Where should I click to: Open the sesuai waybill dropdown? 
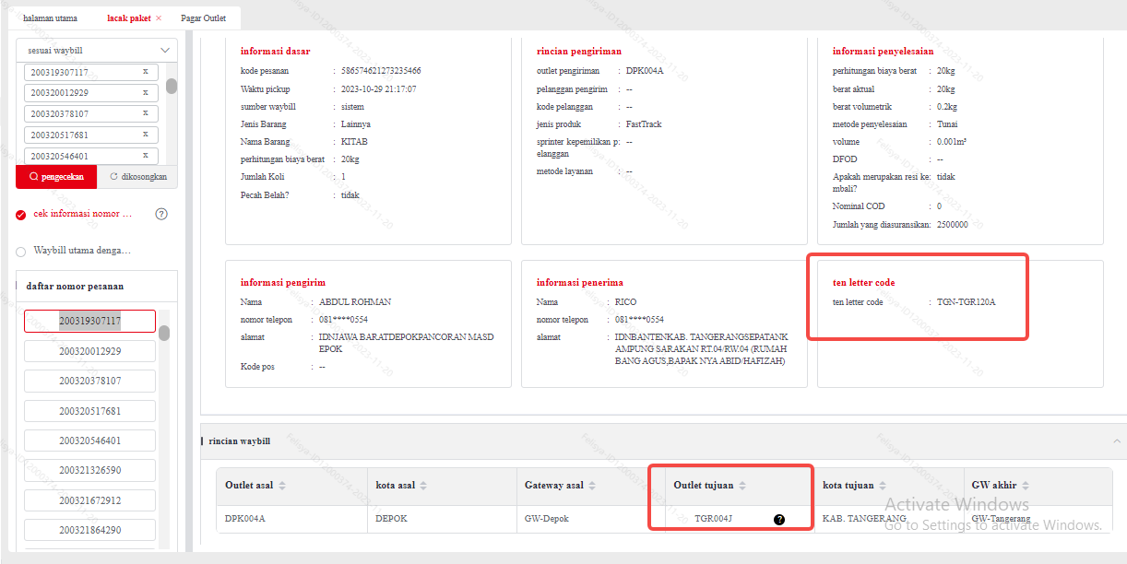pyautogui.click(x=97, y=50)
